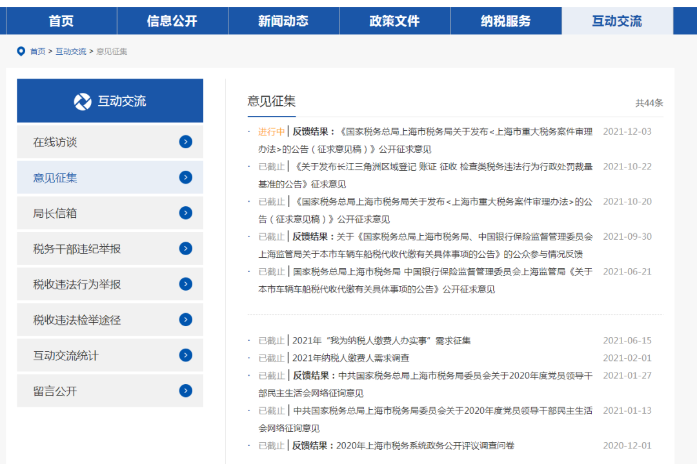This screenshot has height=464, width=697.
Task: Click the 互动交流 navigation tab
Action: pos(617,21)
